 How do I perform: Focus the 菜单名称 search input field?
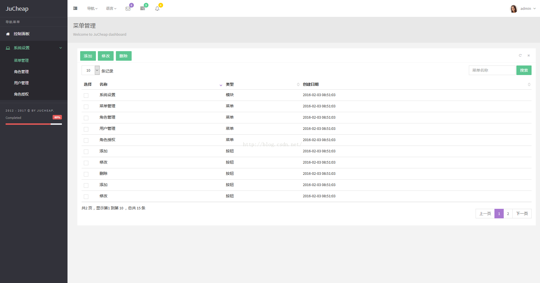(x=492, y=70)
